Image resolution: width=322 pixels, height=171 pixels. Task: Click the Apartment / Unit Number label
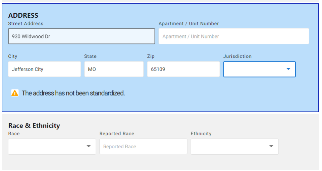189,23
